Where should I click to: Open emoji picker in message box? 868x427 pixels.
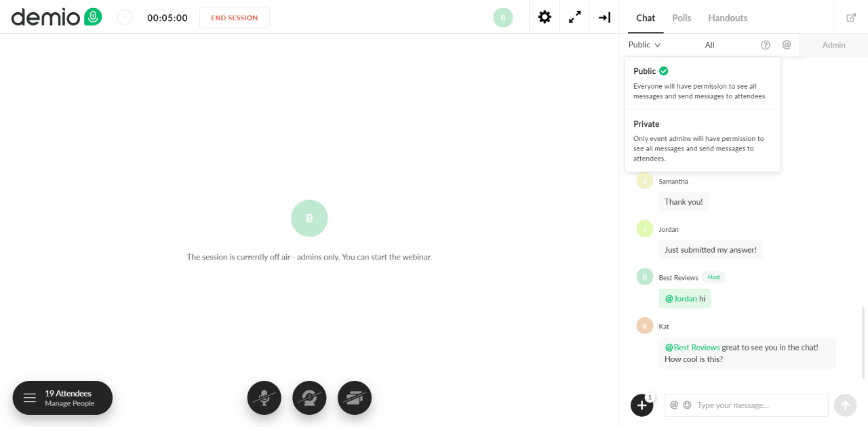coord(687,405)
